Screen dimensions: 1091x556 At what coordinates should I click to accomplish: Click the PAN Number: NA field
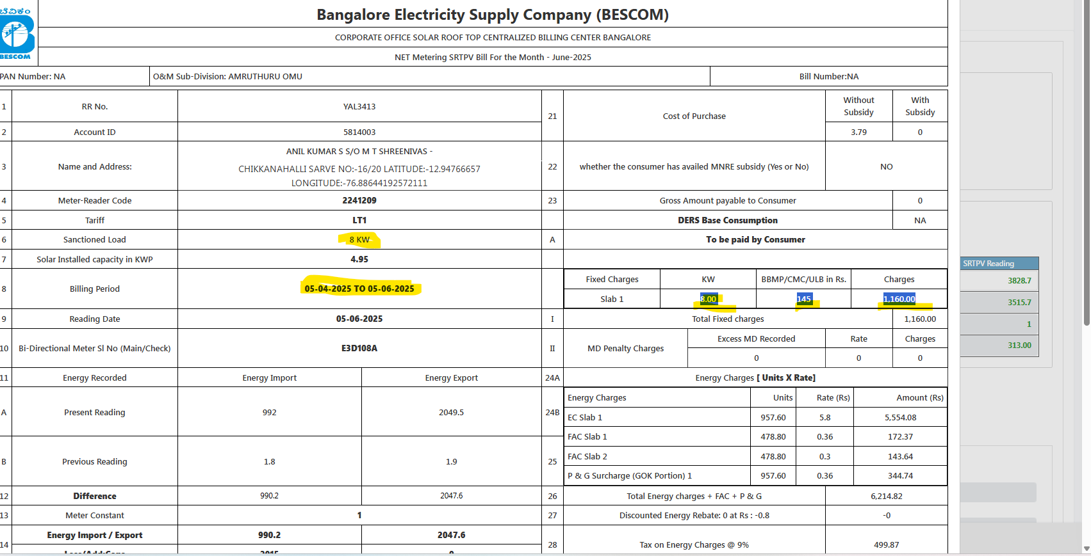click(33, 77)
